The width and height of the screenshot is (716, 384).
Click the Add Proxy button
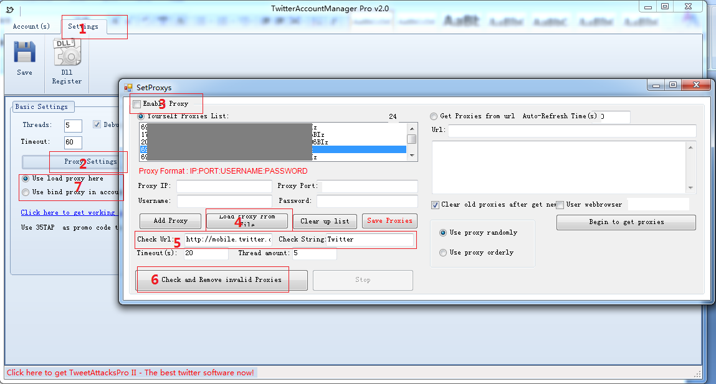pyautogui.click(x=170, y=221)
